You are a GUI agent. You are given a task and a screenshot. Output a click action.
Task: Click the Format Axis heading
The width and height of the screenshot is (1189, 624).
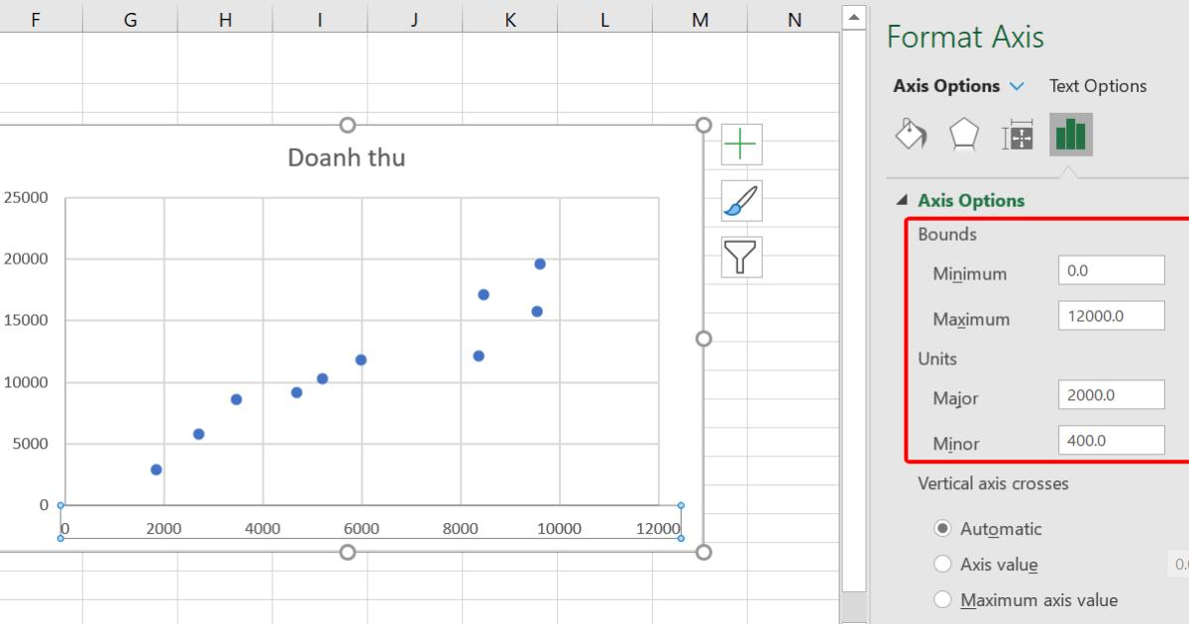point(964,37)
